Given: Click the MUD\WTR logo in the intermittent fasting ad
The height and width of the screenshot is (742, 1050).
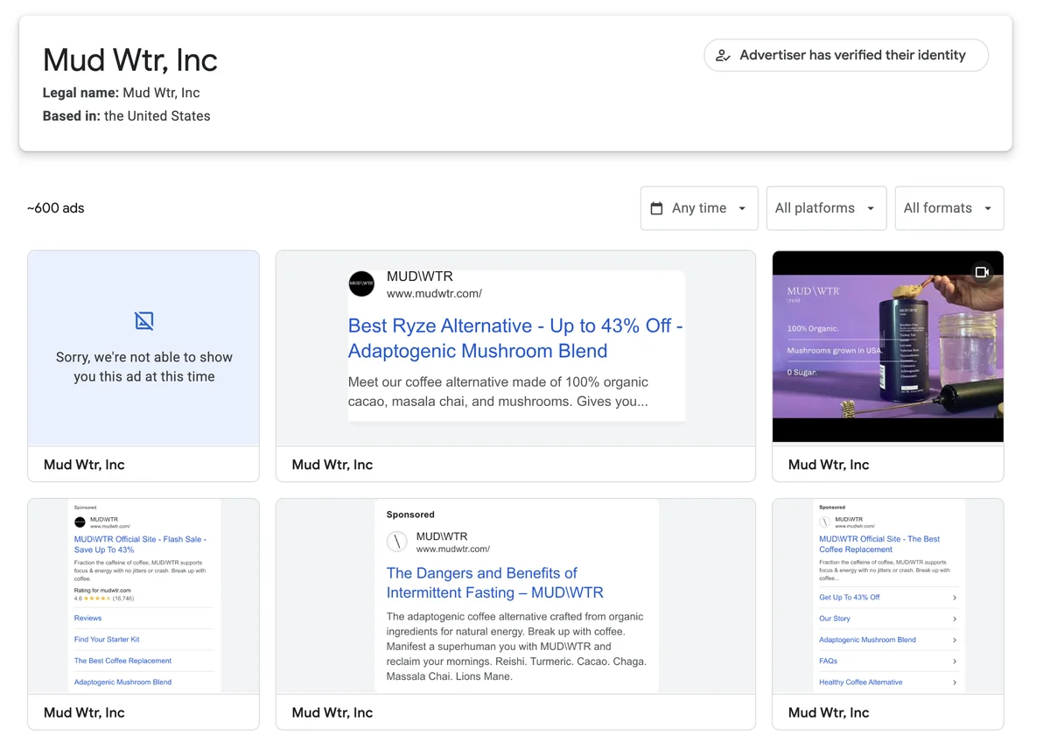Looking at the screenshot, I should 397,542.
